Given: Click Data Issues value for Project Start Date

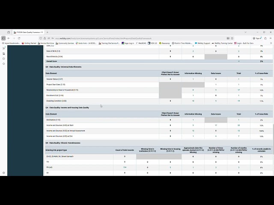Looking at the screenshot, I should pyautogui.click(x=216, y=85).
